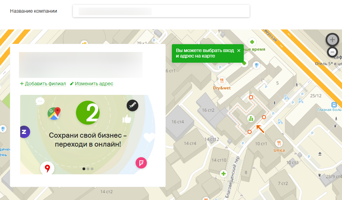The image size is (342, 200).
Task: Click the black 'here' logo icon
Action: point(132,105)
